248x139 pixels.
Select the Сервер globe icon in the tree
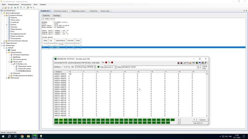point(9,50)
